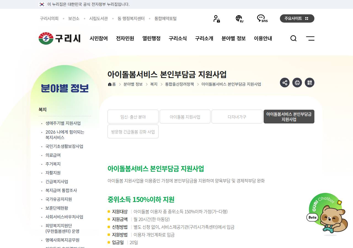The height and width of the screenshot is (248, 353).
Task: Click the 구리시 logo
Action: (60, 38)
